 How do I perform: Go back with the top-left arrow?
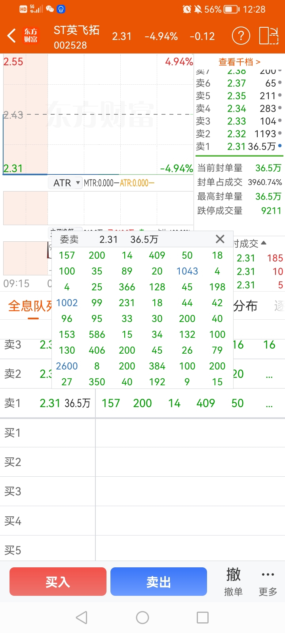pyautogui.click(x=12, y=36)
